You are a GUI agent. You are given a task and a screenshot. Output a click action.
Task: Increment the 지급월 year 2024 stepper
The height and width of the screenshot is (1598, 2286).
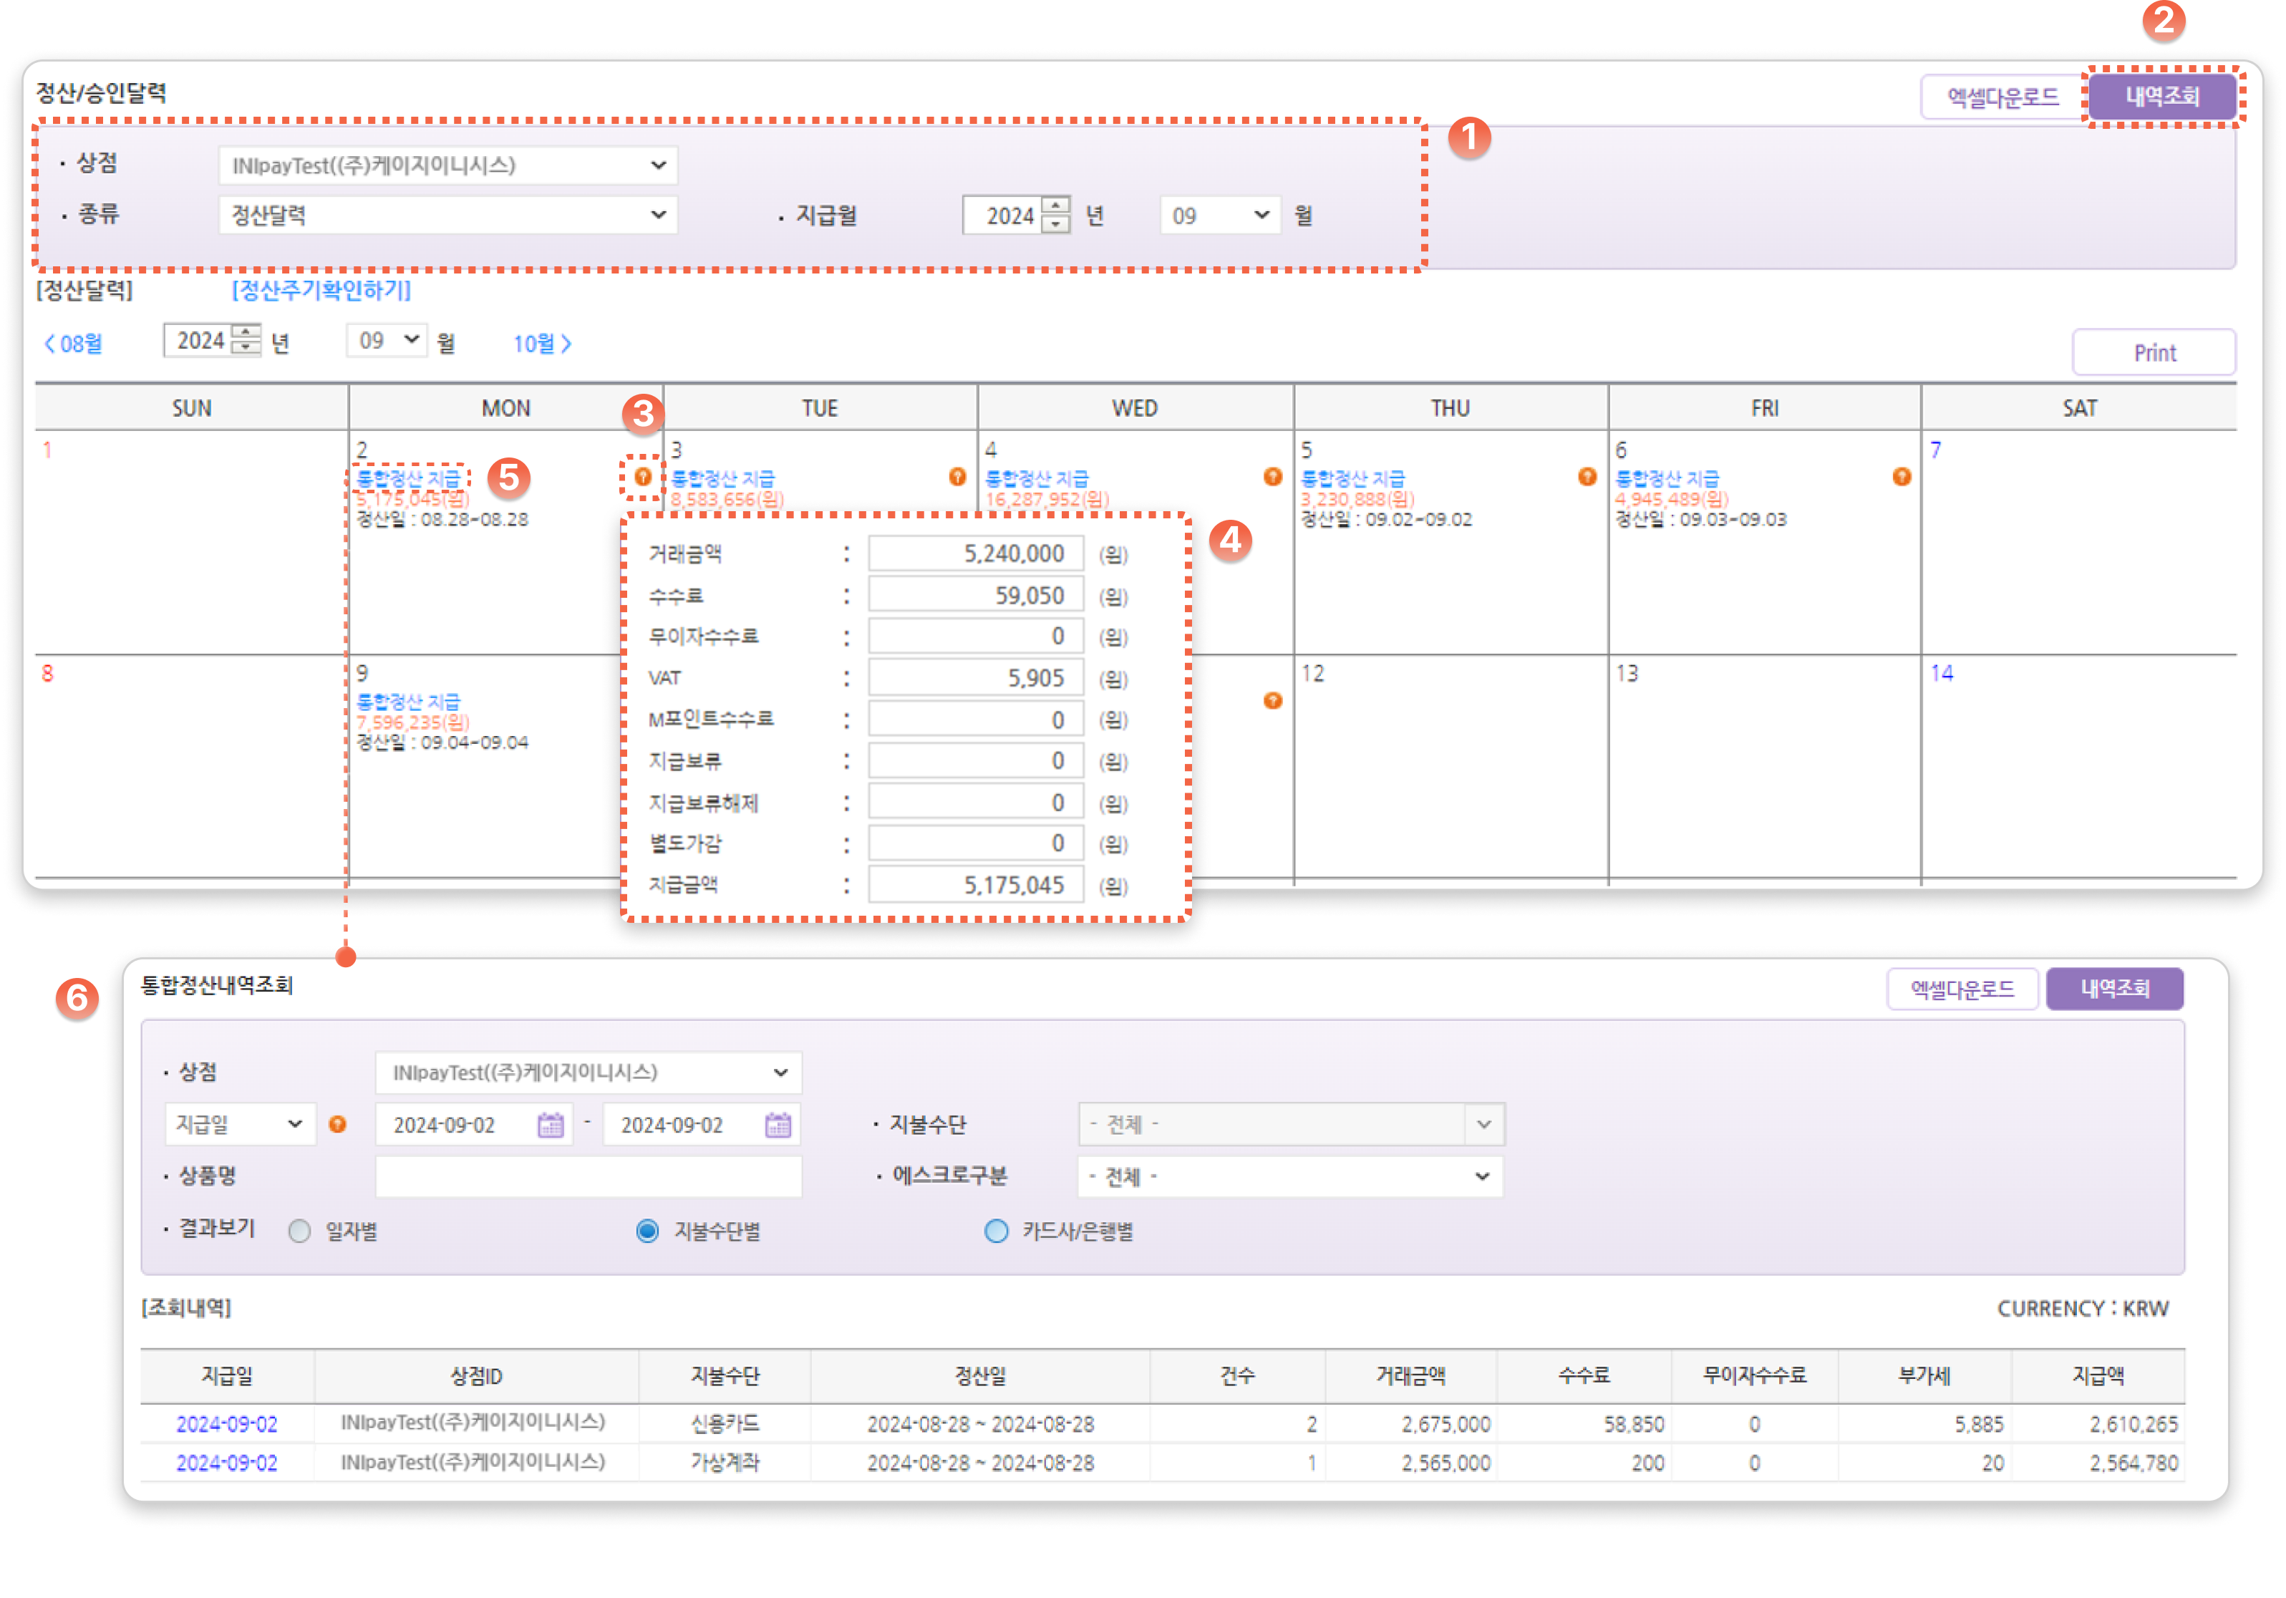[x=1055, y=206]
